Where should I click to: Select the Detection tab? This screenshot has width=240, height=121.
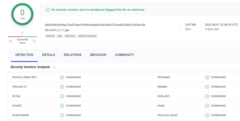point(24,55)
